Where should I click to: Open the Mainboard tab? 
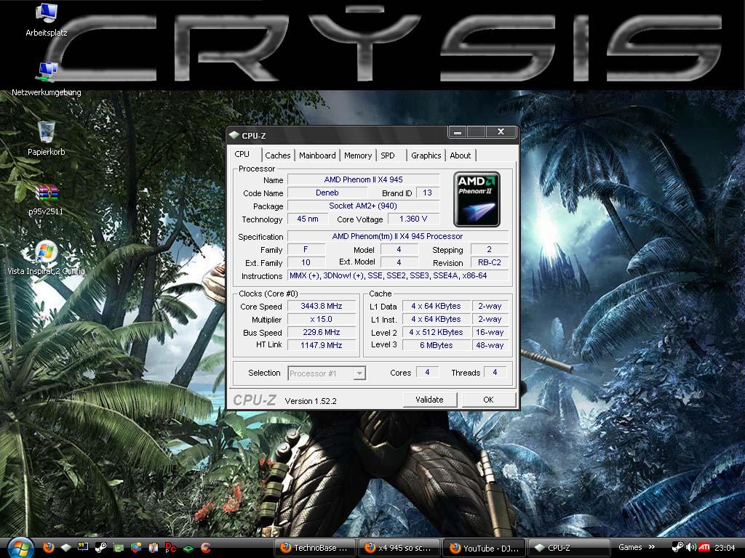(317, 155)
